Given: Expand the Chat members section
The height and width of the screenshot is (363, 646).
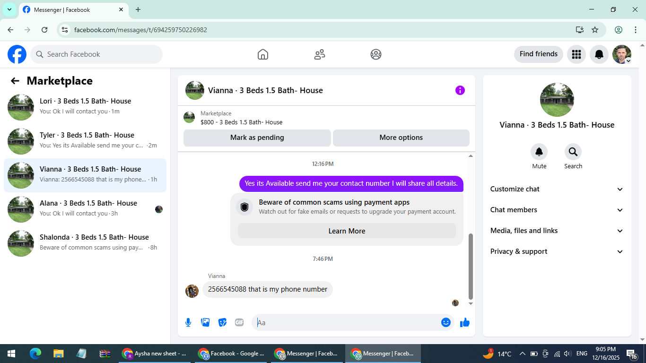Looking at the screenshot, I should [557, 210].
